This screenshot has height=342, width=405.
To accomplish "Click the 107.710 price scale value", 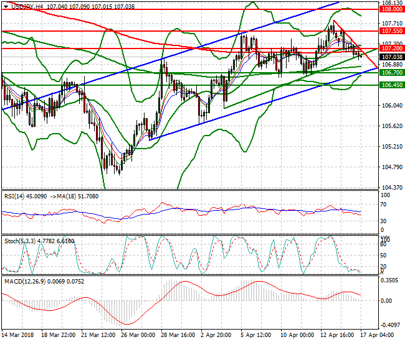I will 392,24.
